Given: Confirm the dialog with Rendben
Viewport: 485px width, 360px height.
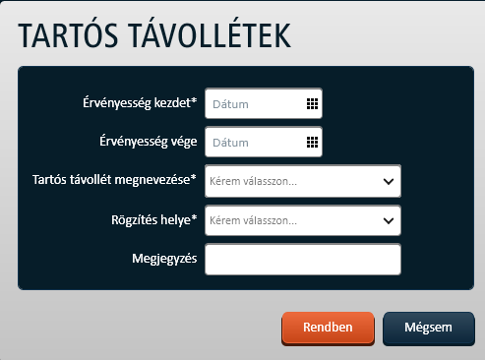Looking at the screenshot, I should click(328, 329).
